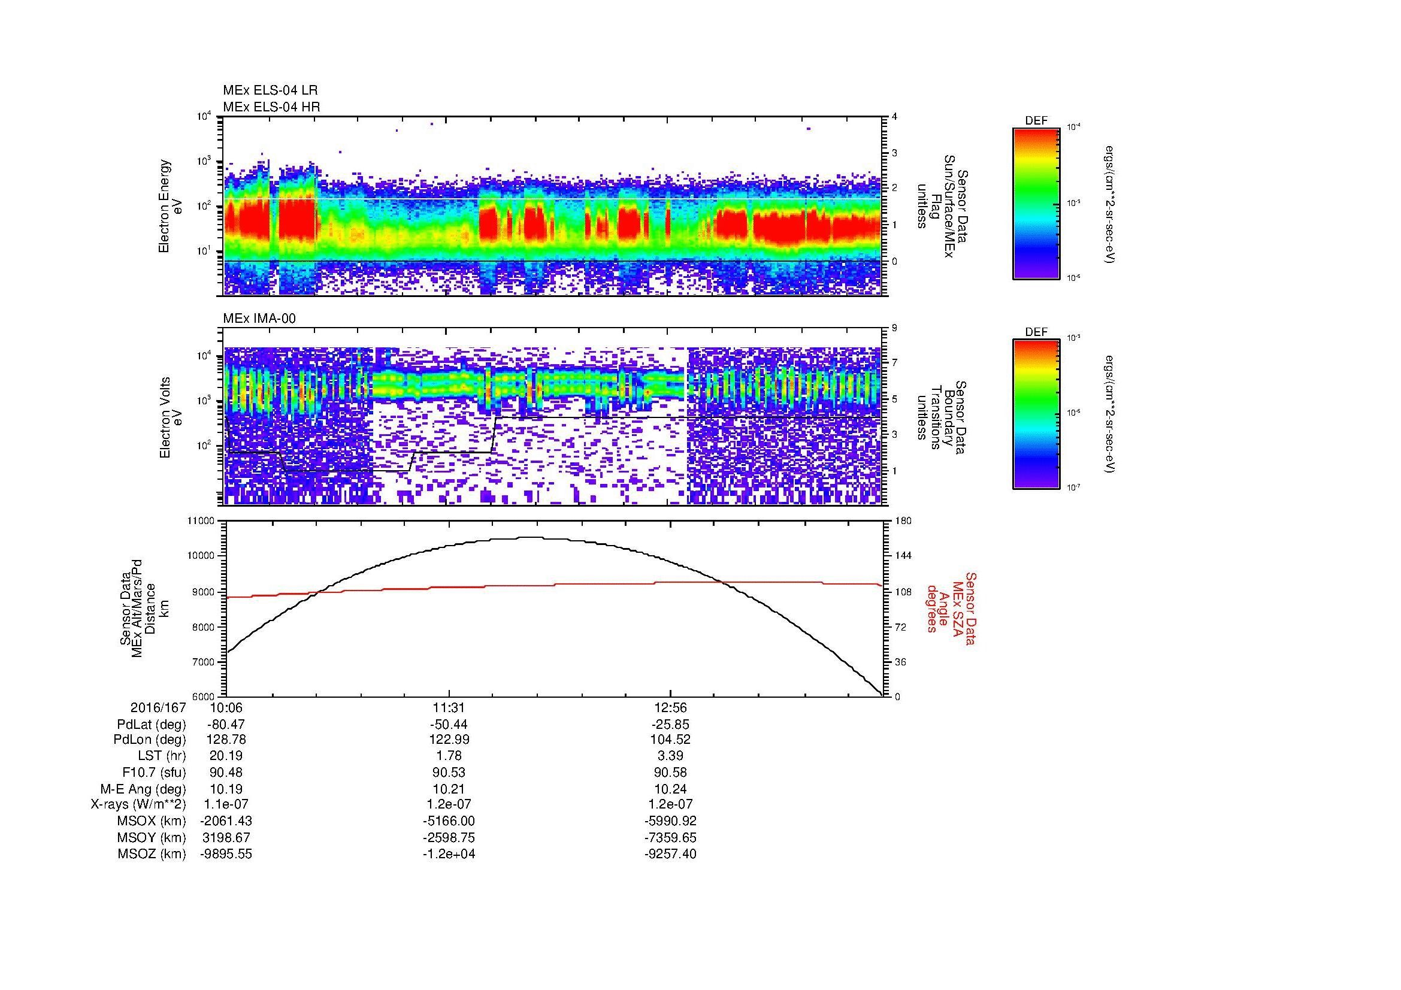Click the PdLon value 128.78
Image resolution: width=1401 pixels, height=990 pixels.
click(226, 740)
